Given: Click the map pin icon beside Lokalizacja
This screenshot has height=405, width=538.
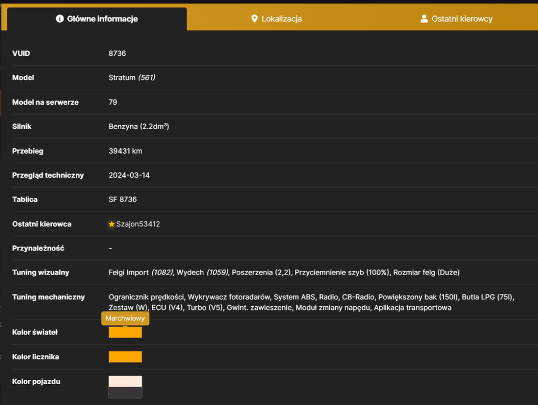Looking at the screenshot, I should tap(254, 18).
